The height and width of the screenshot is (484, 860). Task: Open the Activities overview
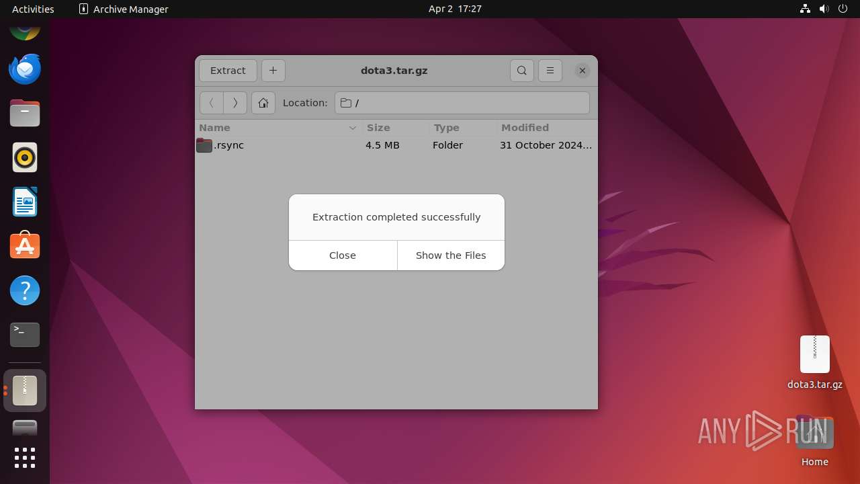[33, 9]
